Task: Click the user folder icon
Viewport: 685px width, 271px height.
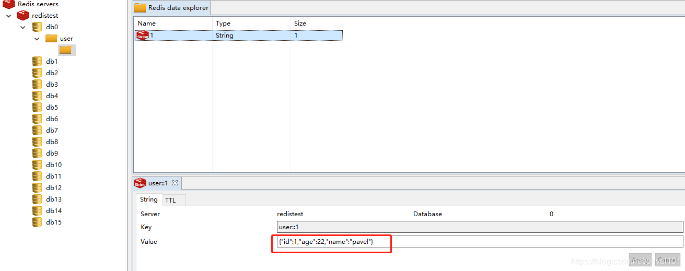Action: (51, 38)
